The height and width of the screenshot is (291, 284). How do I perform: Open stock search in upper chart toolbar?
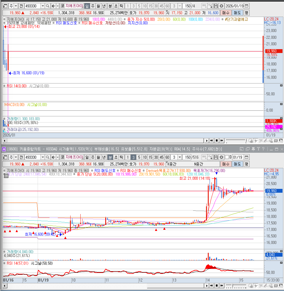tap(48, 6)
